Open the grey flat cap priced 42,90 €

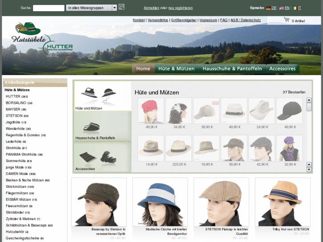pyautogui.click(x=262, y=148)
